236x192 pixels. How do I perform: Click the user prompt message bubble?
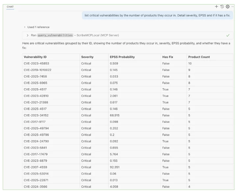pyautogui.click(x=157, y=15)
